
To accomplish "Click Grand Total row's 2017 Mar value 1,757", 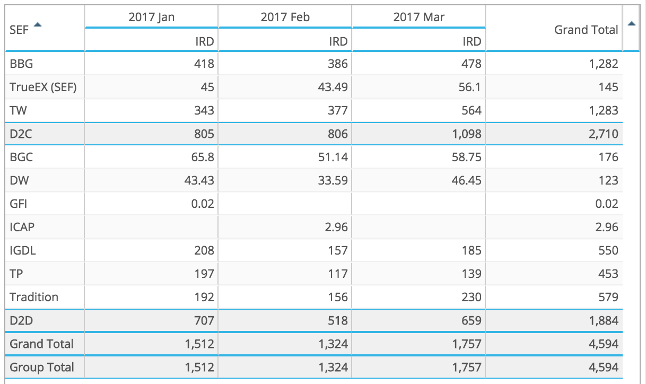I will point(467,344).
